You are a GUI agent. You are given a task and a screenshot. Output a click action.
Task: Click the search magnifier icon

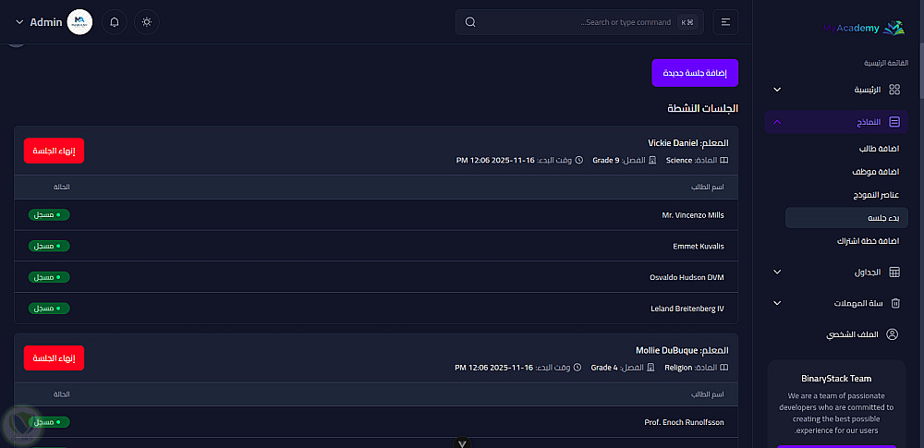pyautogui.click(x=470, y=22)
